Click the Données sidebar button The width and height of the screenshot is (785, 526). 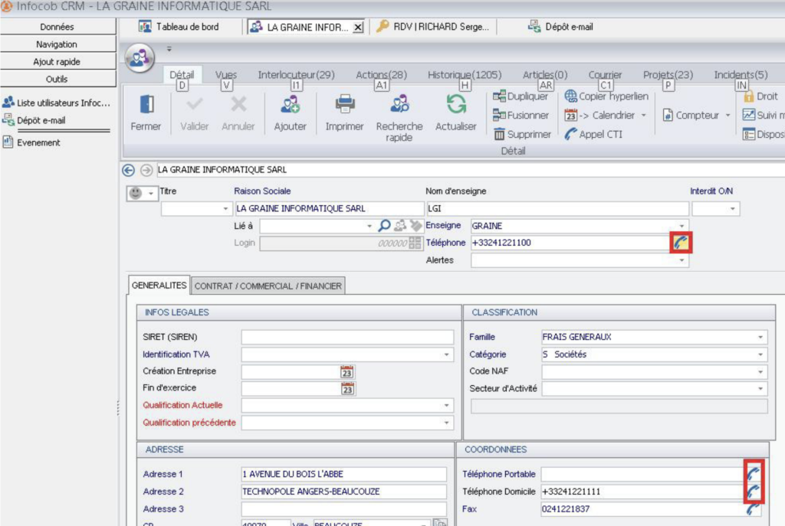click(x=57, y=27)
